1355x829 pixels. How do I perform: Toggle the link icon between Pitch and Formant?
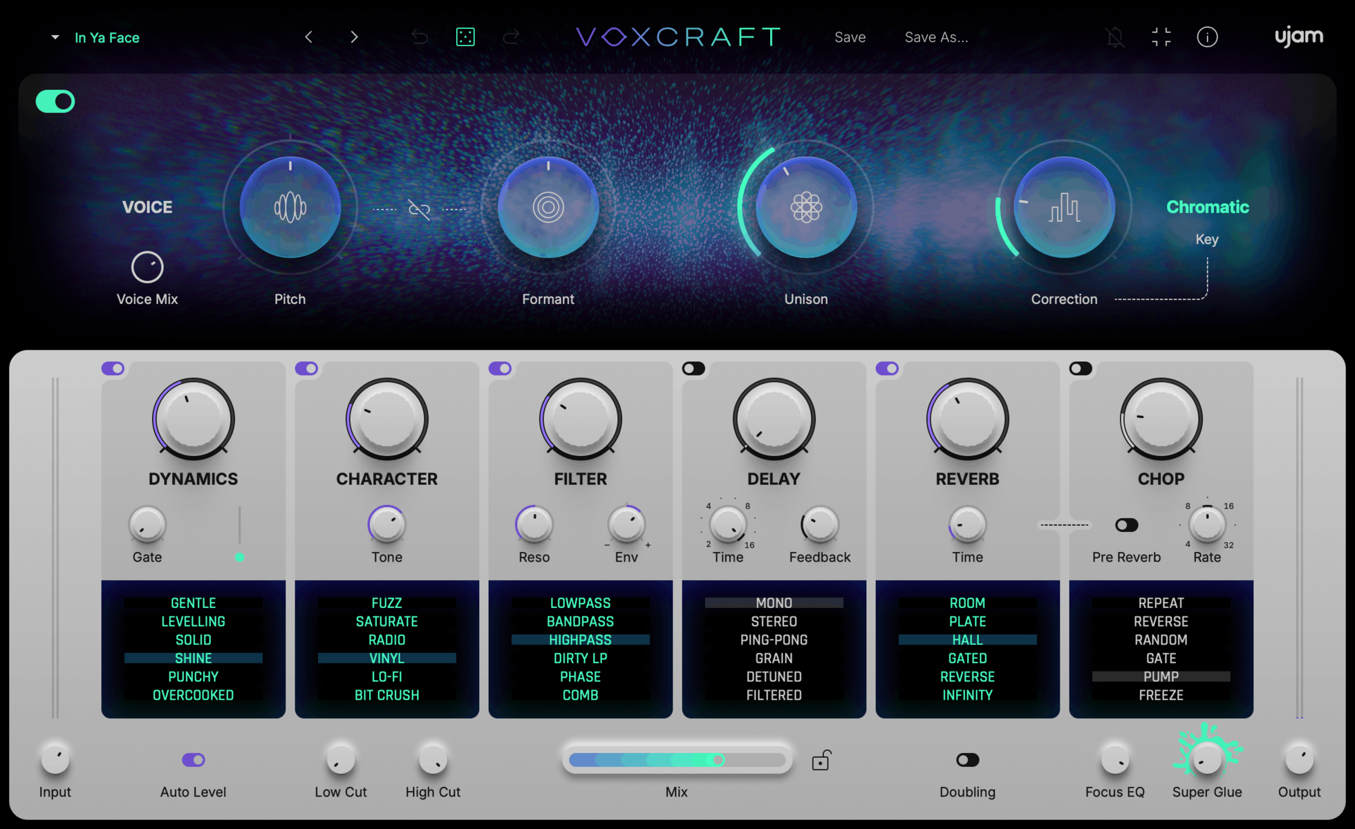click(419, 208)
